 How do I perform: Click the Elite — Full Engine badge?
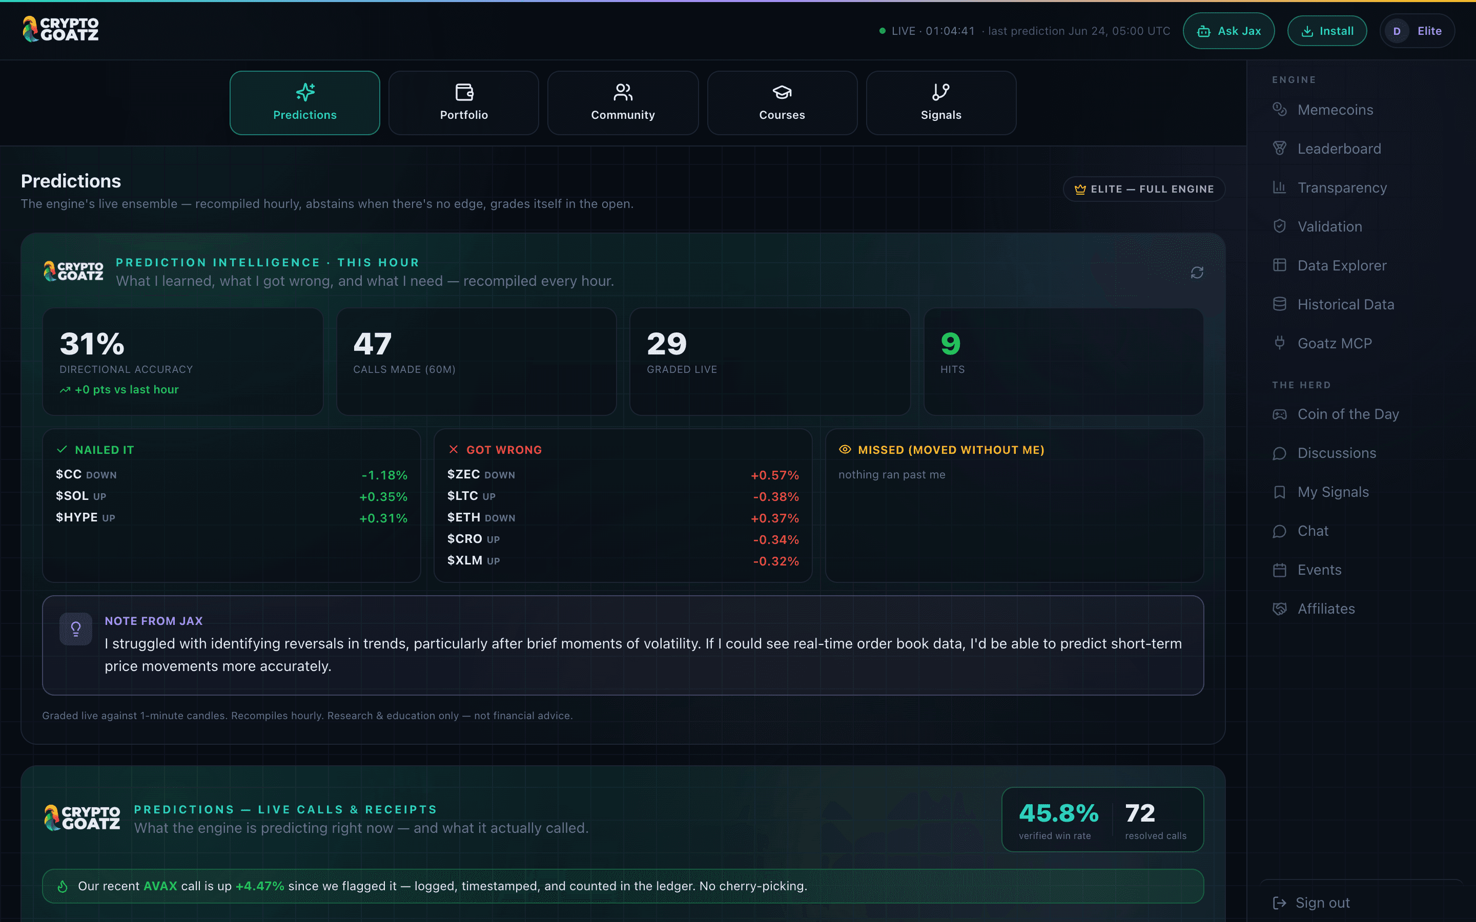coord(1143,189)
